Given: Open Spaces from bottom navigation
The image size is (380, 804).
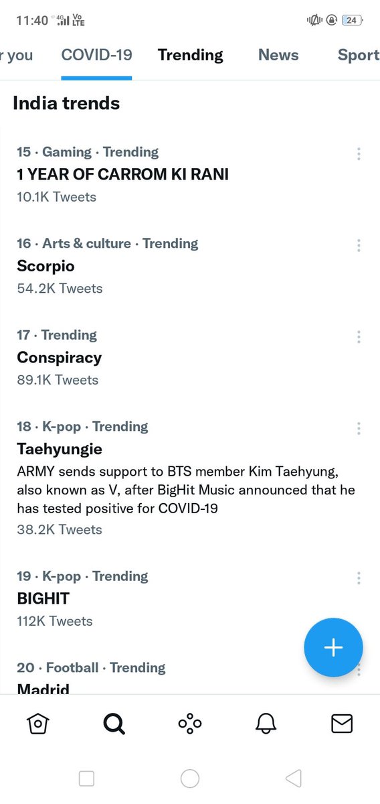Looking at the screenshot, I should pyautogui.click(x=190, y=724).
